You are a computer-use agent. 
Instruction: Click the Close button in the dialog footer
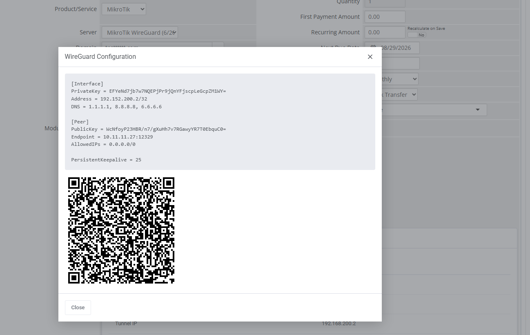(78, 308)
